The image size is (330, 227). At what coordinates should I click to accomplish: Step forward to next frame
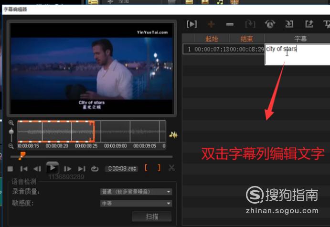[67, 169]
